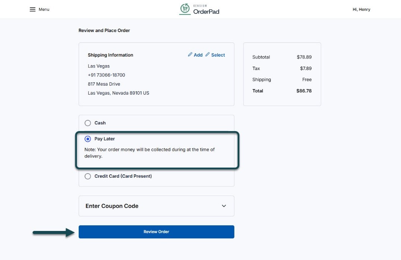Click the Subtotal amount $78.89

coord(304,57)
